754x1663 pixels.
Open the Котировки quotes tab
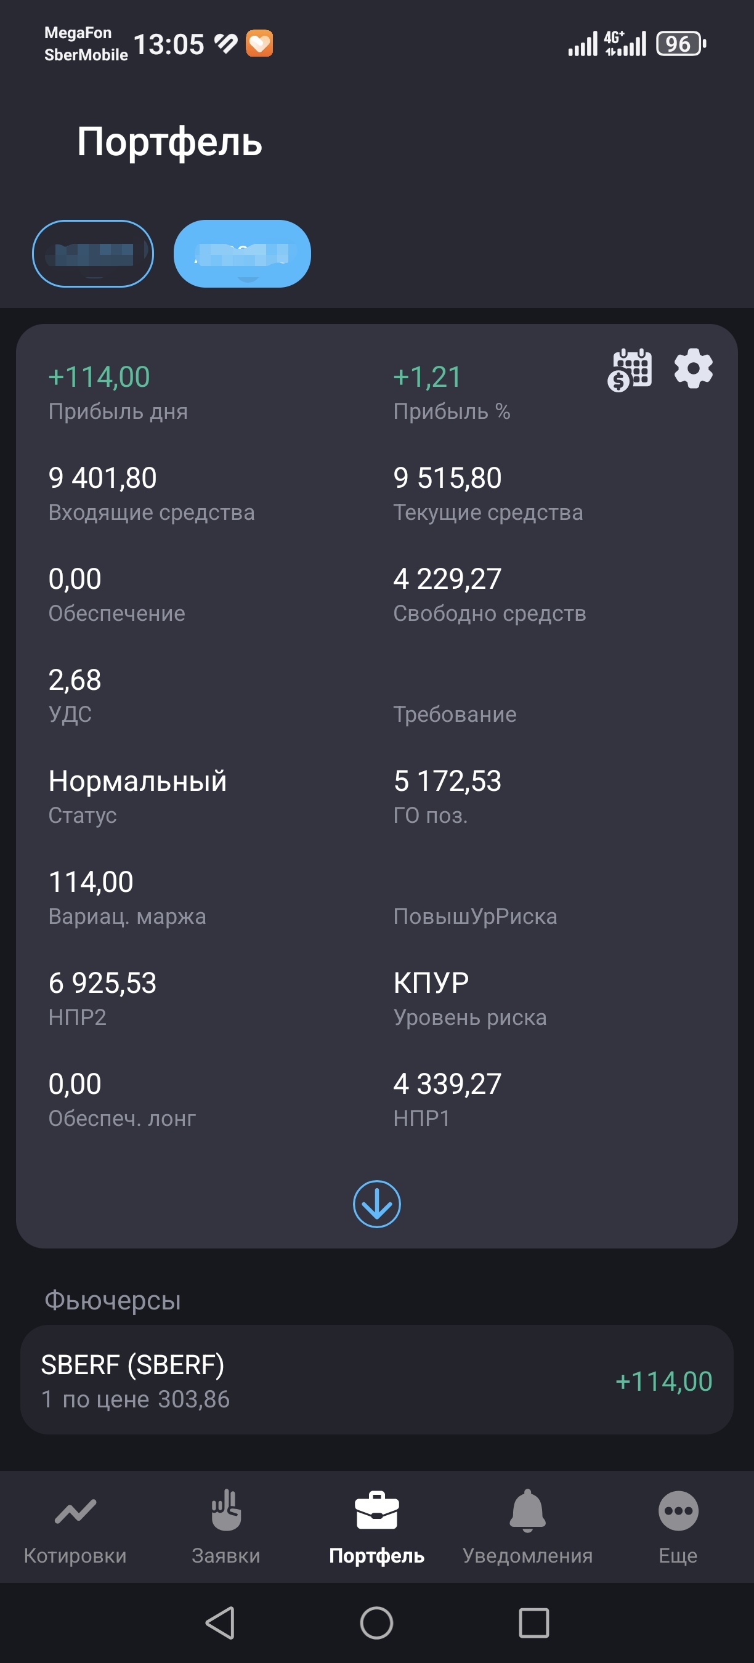click(75, 1528)
